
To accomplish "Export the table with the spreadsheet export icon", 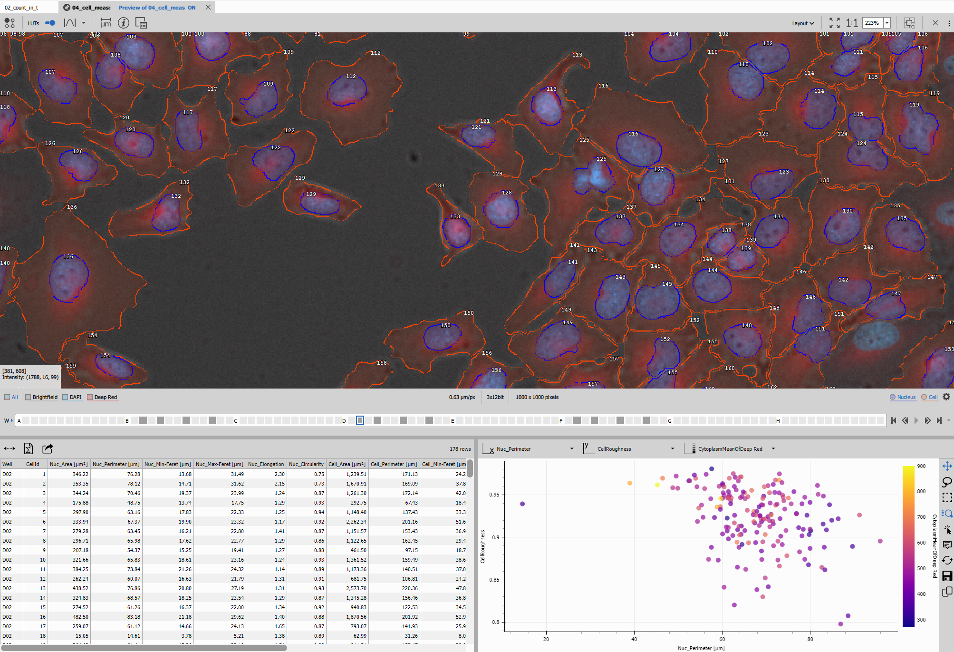I will click(x=29, y=448).
